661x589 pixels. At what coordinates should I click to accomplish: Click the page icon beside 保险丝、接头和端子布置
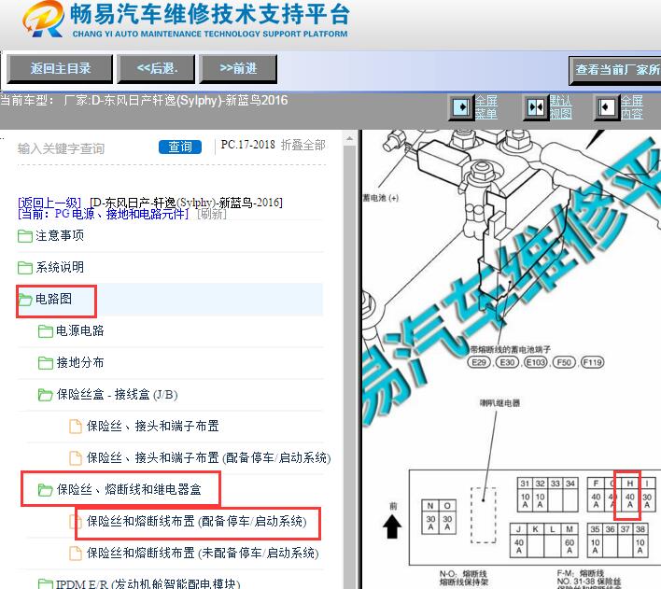click(76, 427)
